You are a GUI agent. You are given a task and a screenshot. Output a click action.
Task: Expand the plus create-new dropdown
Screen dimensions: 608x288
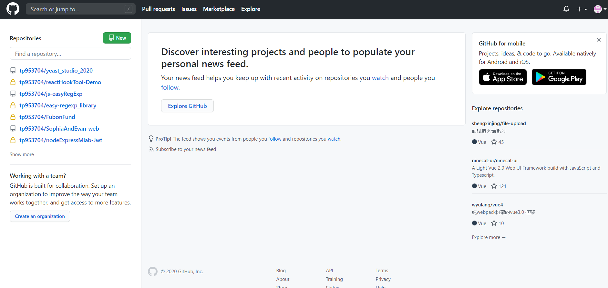click(x=582, y=9)
